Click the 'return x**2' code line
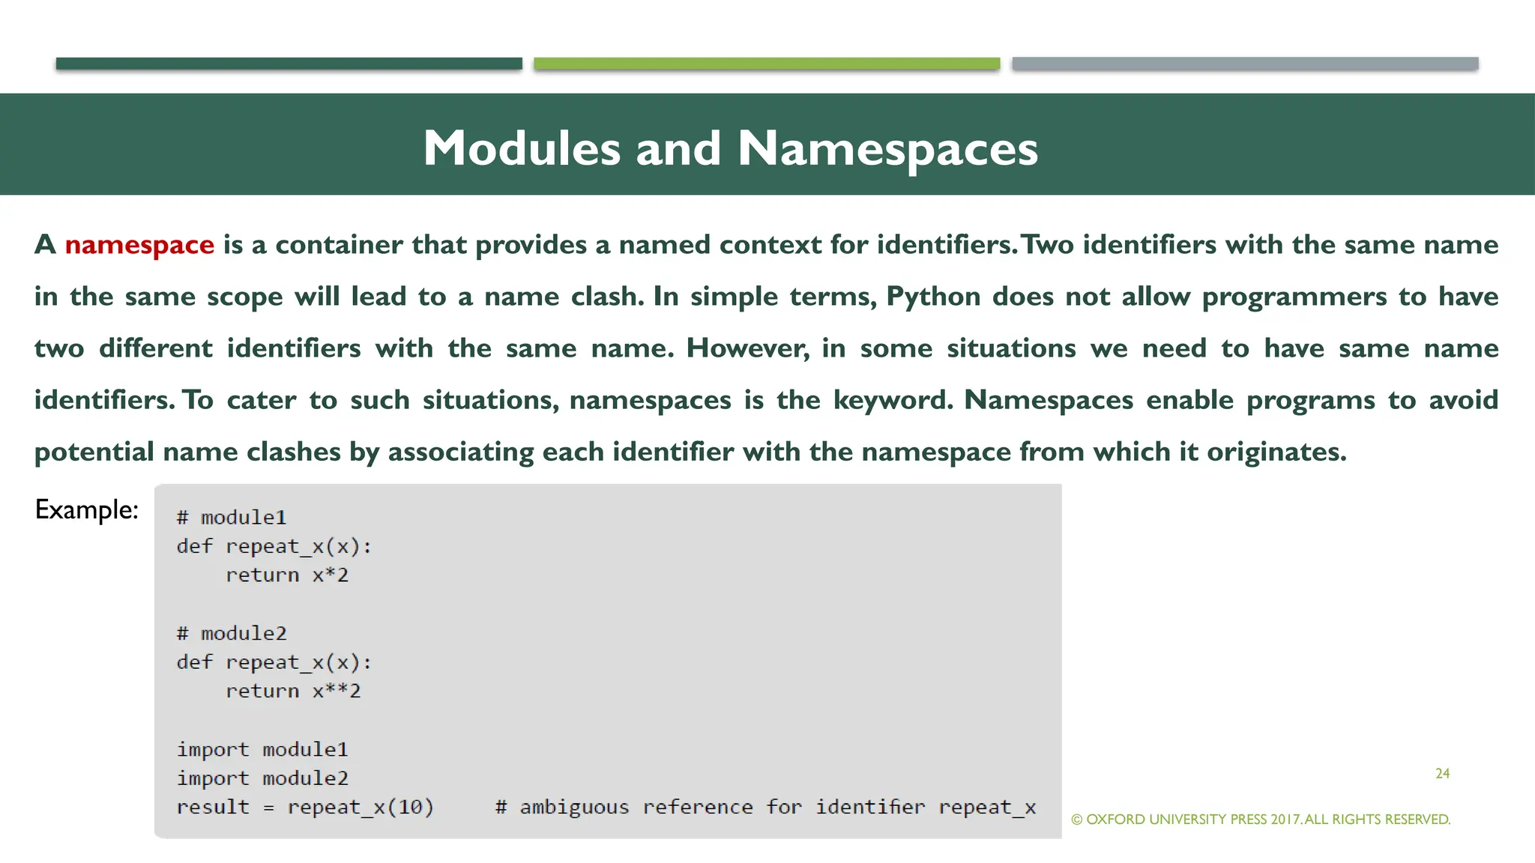 coord(293,691)
